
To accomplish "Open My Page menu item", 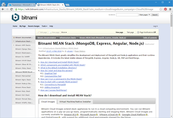I will (x=23, y=26).
